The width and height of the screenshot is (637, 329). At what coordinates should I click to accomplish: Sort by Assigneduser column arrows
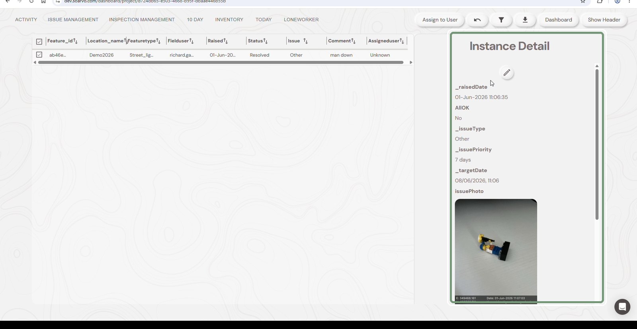pyautogui.click(x=402, y=41)
